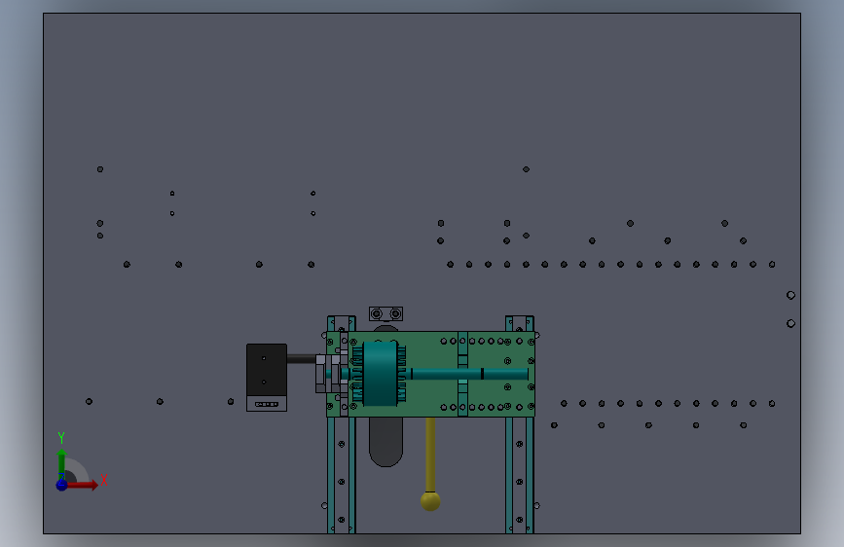Click the grey shaft coupling beside the motor
This screenshot has height=547, width=844.
pyautogui.click(x=328, y=373)
